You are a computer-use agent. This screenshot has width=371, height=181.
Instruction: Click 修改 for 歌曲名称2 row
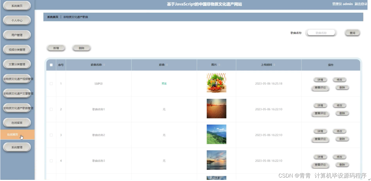pos(339,131)
